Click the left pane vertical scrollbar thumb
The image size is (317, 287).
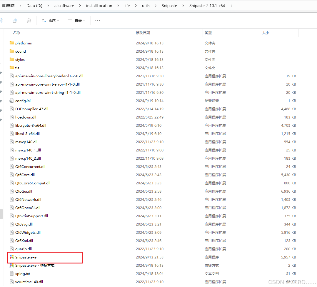click(x=1, y=214)
